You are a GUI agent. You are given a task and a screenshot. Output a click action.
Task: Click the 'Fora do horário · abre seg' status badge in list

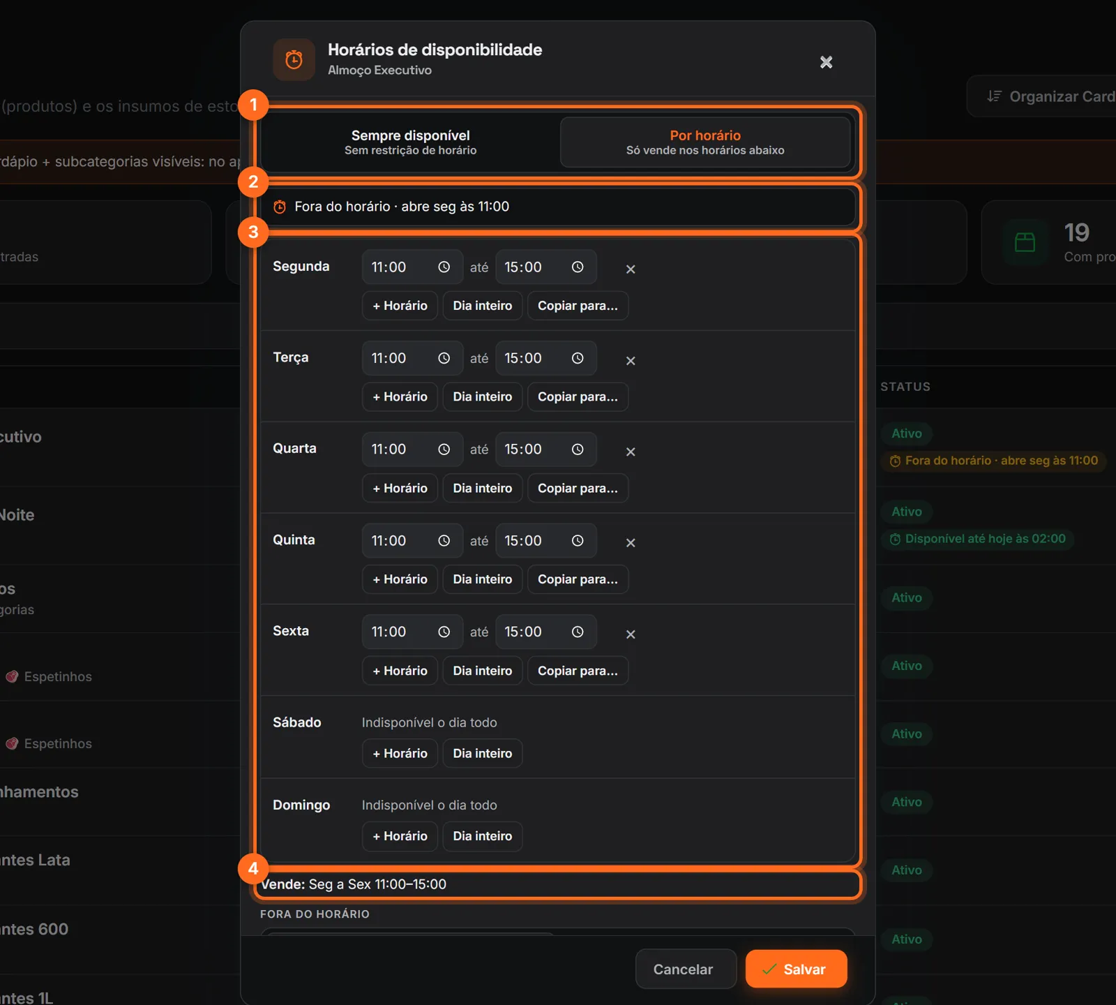pos(994,461)
